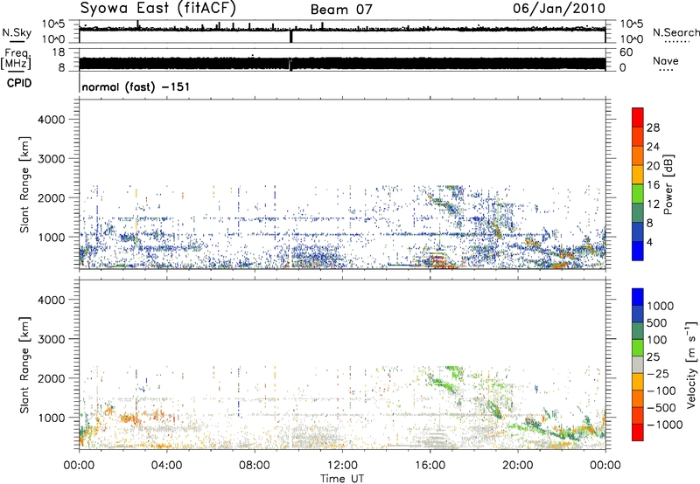700x484 pixels.
Task: Click the date '06/Jan/2010'
Action: pyautogui.click(x=559, y=9)
